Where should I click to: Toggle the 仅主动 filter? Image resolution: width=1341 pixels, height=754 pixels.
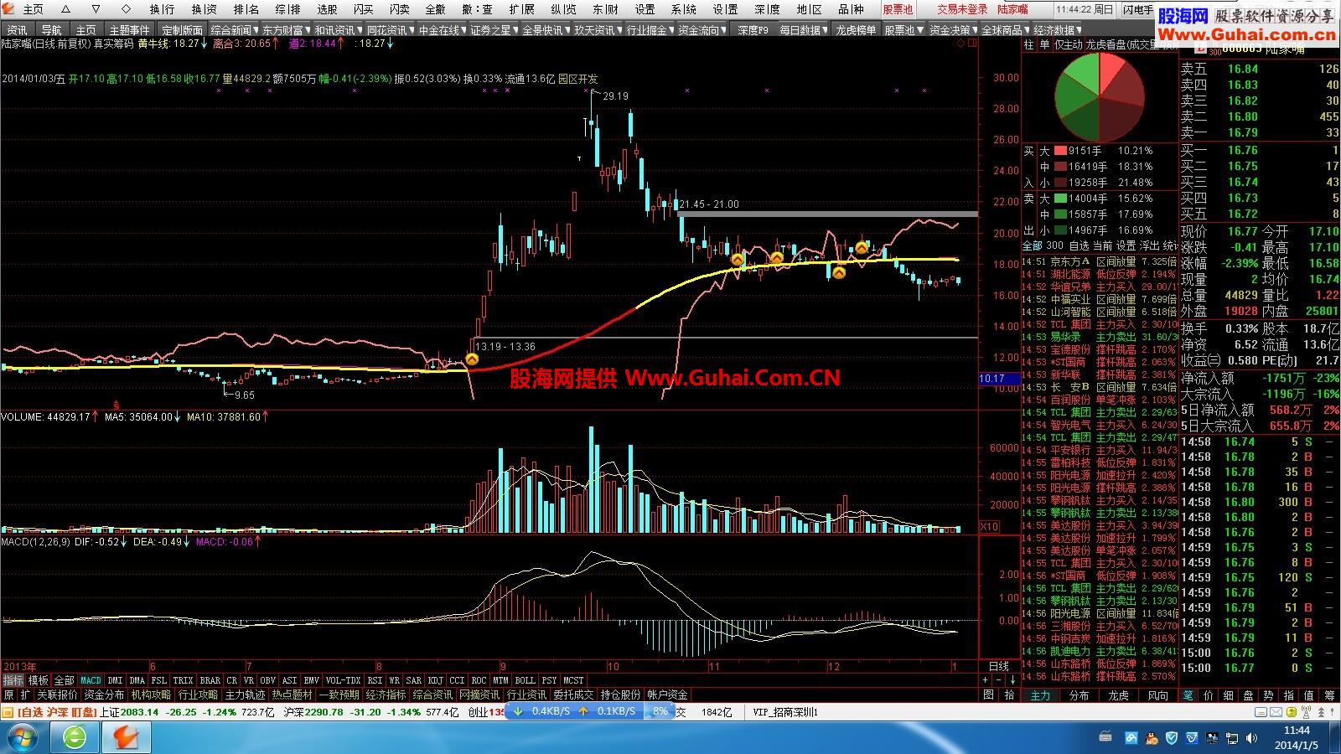[1068, 44]
